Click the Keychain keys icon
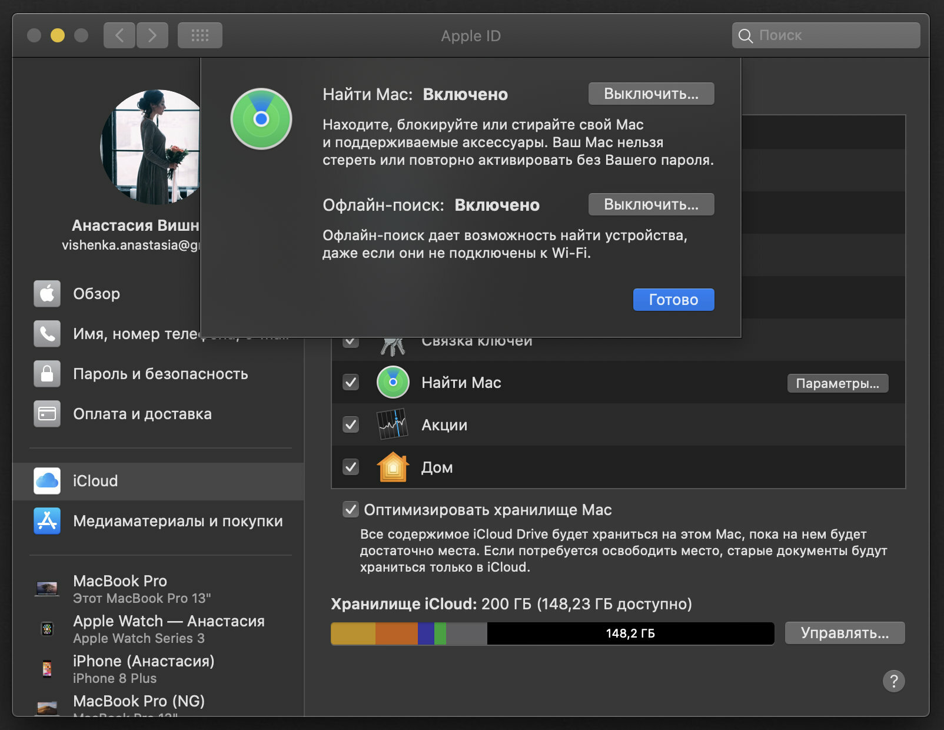 click(393, 346)
